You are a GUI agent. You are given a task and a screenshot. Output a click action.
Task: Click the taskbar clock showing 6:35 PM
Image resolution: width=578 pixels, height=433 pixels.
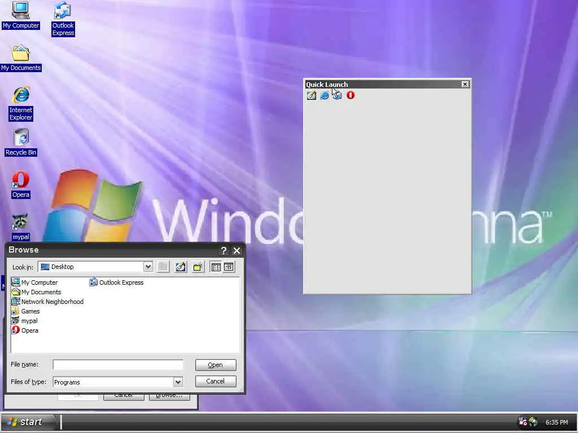(557, 422)
